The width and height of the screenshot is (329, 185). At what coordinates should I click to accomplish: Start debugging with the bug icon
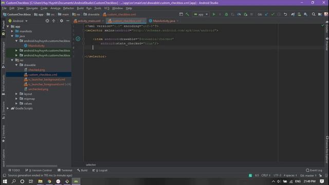(226, 14)
